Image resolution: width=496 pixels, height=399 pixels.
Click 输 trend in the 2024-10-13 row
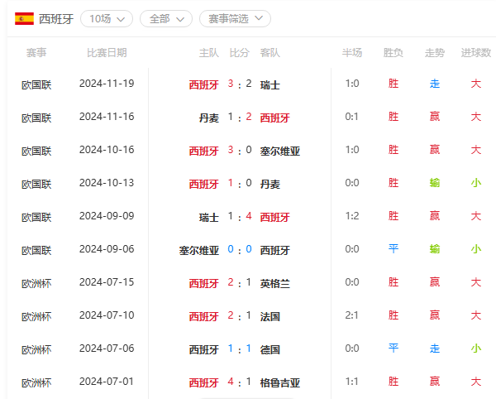pos(435,183)
